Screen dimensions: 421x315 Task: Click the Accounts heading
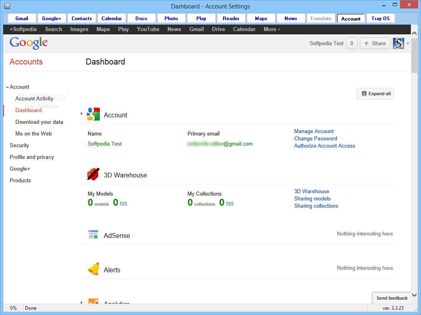(x=26, y=62)
